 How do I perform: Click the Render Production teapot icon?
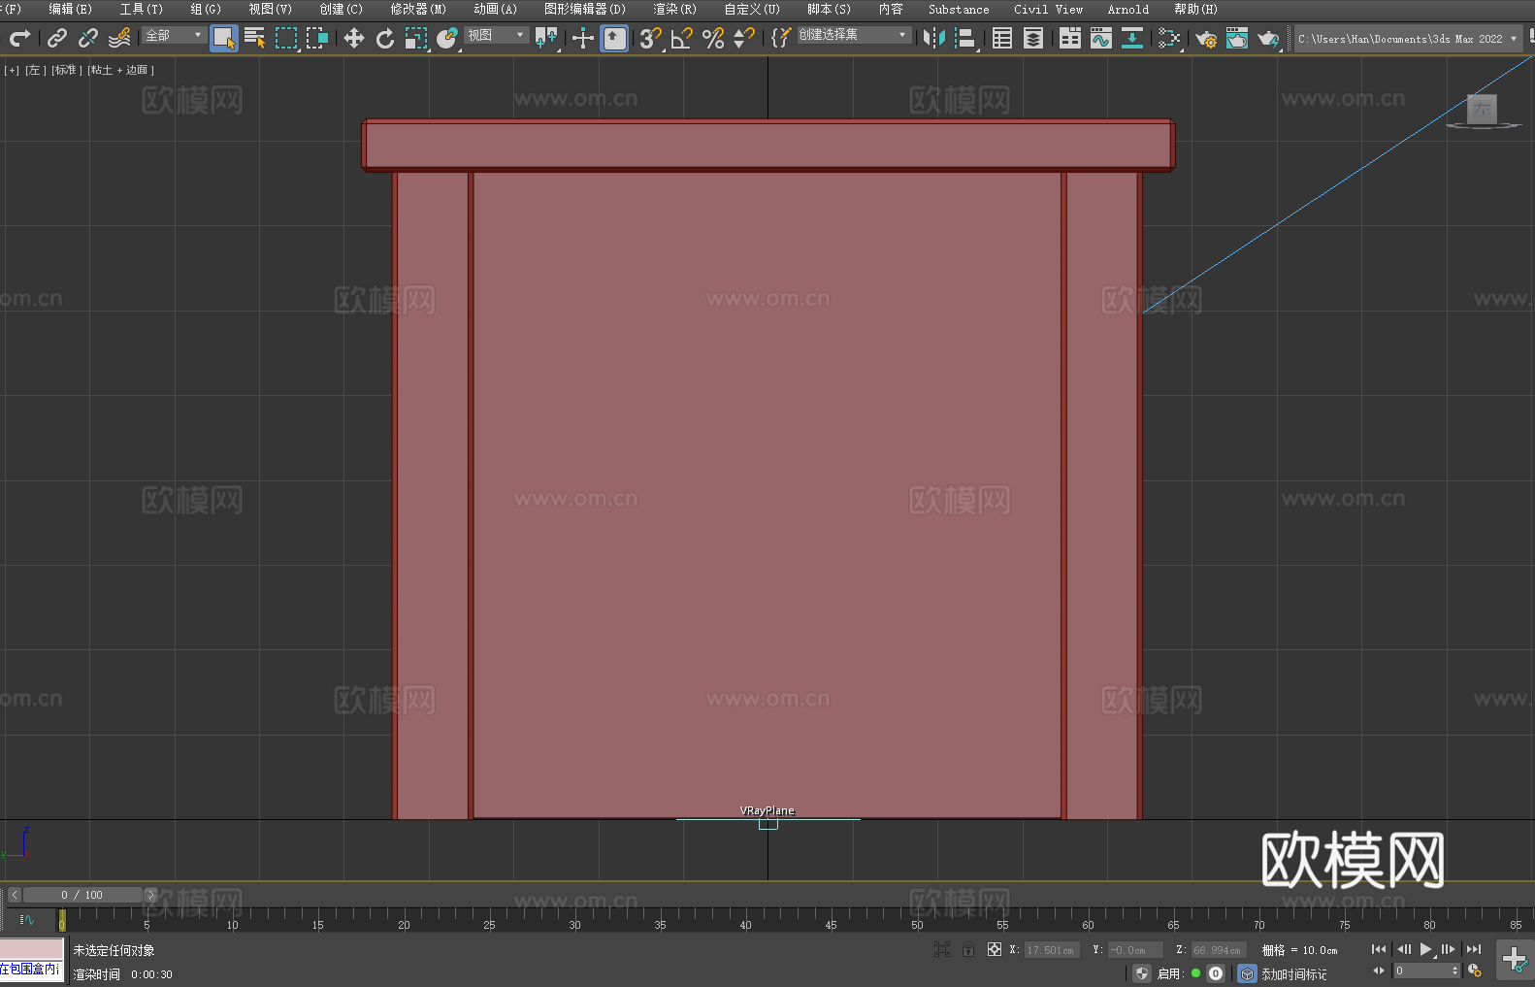point(1268,38)
